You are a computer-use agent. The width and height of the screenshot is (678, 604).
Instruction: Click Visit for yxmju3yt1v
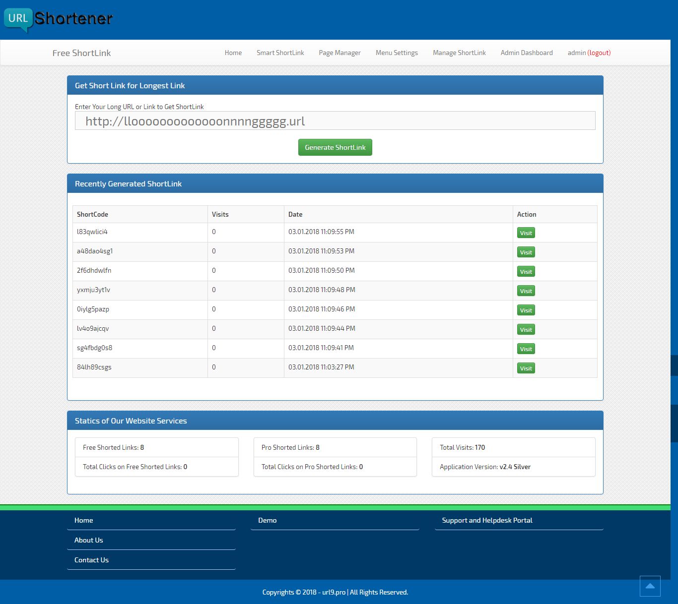click(x=526, y=291)
